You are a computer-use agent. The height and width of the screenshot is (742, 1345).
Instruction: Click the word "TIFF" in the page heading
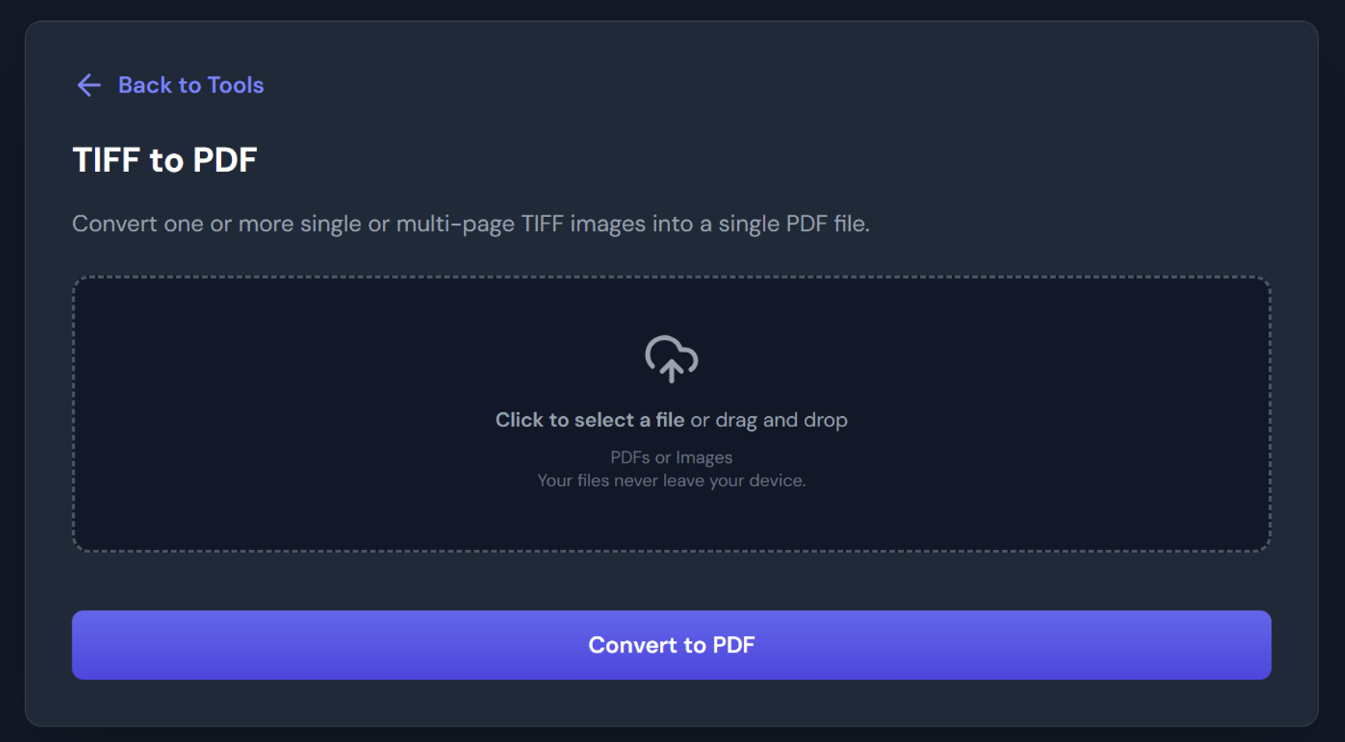click(x=107, y=160)
